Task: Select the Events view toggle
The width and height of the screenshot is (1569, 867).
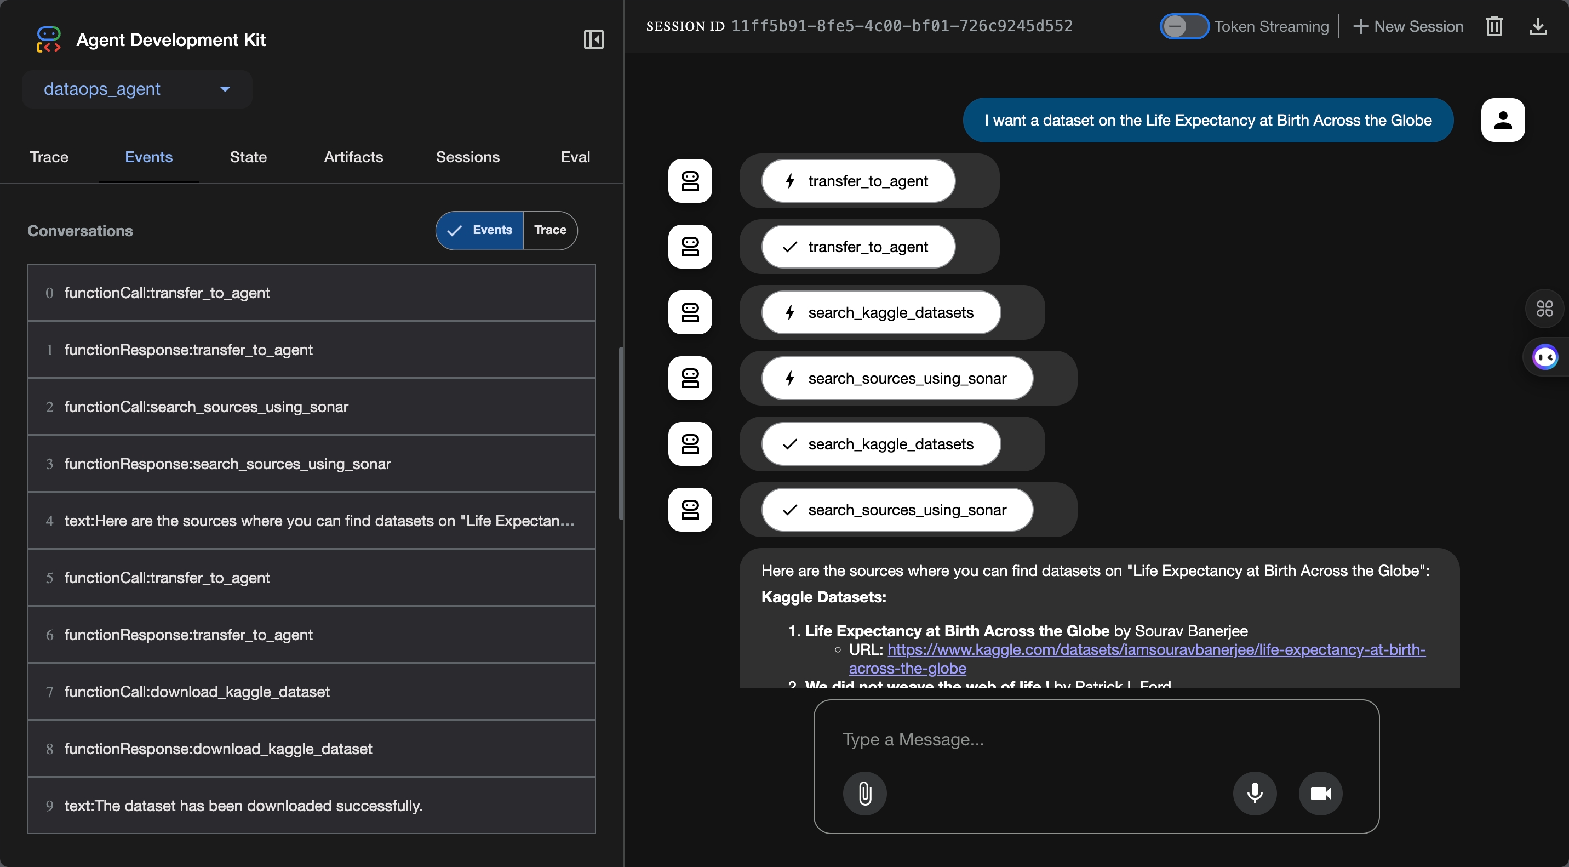Action: 480,230
